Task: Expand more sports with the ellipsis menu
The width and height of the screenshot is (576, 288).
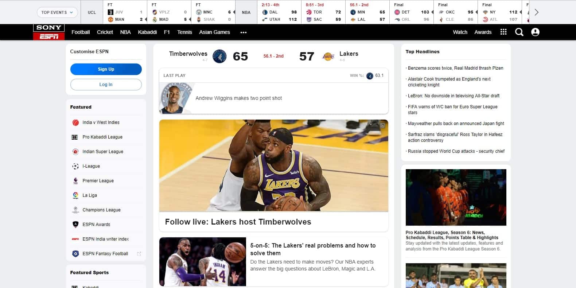Action: [x=244, y=32]
